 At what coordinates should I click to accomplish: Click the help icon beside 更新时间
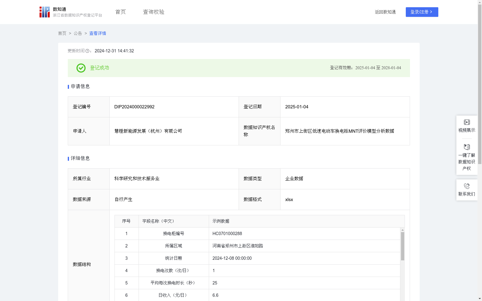[x=87, y=51]
